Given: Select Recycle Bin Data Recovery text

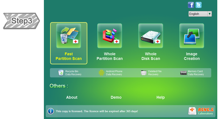Looking at the screenshot, I should click(73, 73).
